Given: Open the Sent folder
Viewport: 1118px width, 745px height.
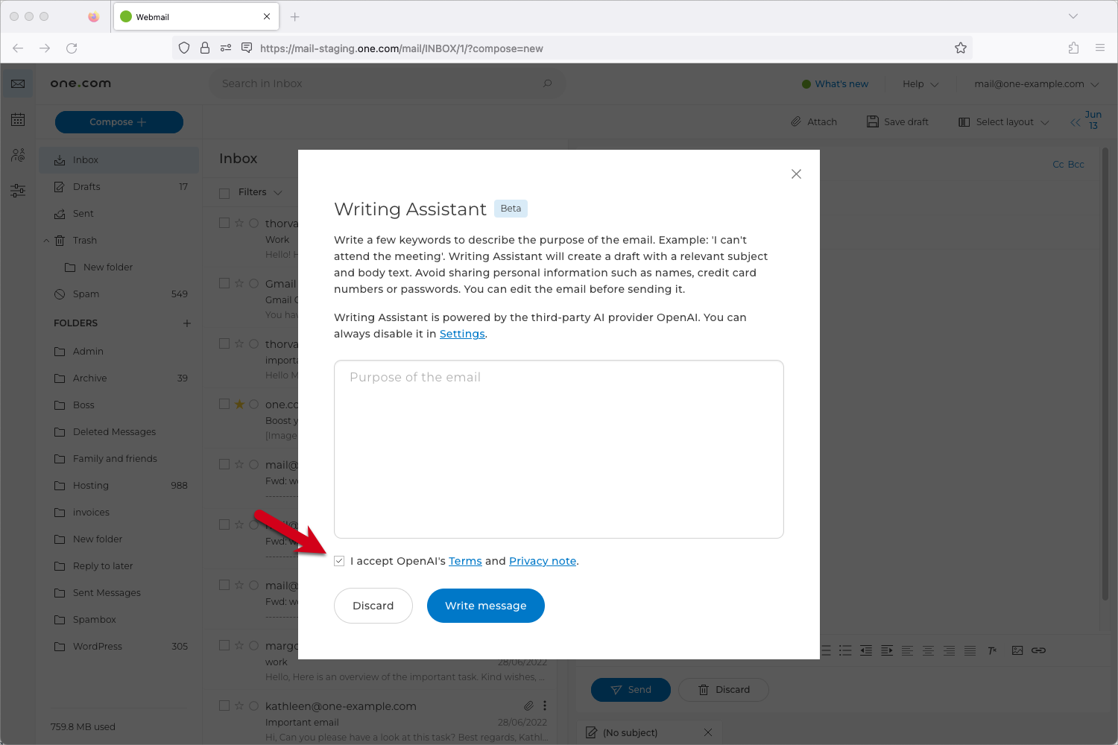Looking at the screenshot, I should pyautogui.click(x=119, y=214).
